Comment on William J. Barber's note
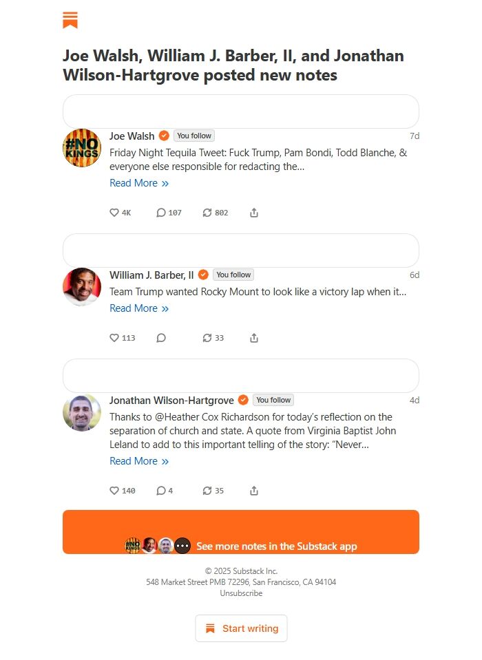Viewport: 482px width, 660px height. click(161, 338)
